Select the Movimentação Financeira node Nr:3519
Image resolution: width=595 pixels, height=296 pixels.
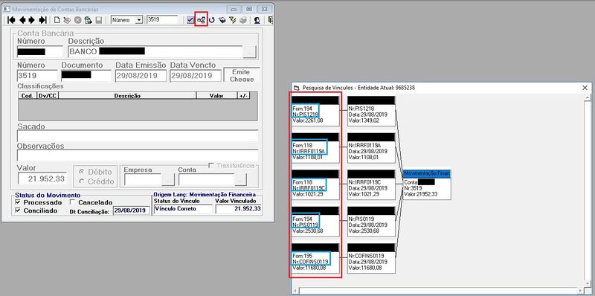[x=427, y=184]
